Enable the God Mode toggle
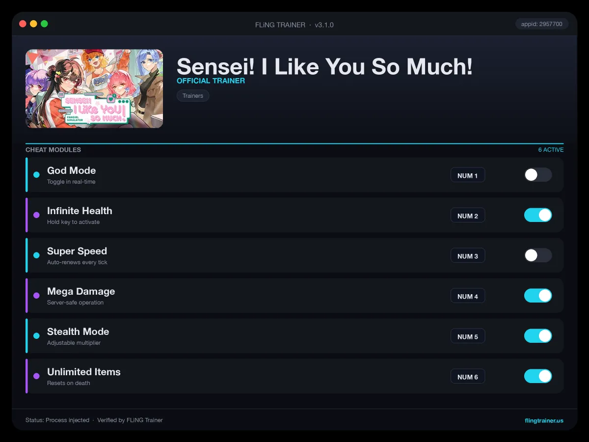The image size is (589, 442). pos(538,175)
